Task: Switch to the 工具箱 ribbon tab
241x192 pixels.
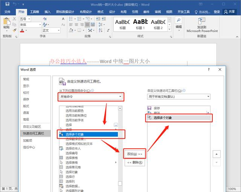Action: pyautogui.click(x=35, y=12)
